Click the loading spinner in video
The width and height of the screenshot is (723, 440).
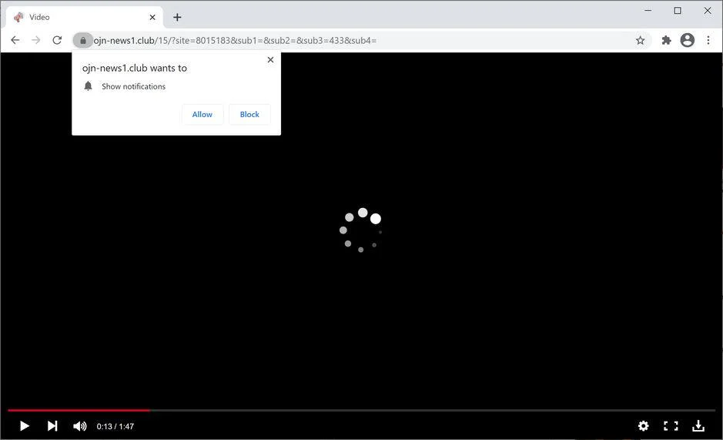click(362, 230)
